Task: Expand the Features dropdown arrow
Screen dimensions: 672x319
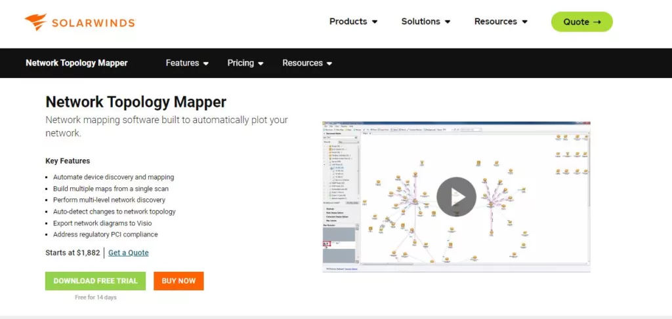Action: tap(205, 64)
